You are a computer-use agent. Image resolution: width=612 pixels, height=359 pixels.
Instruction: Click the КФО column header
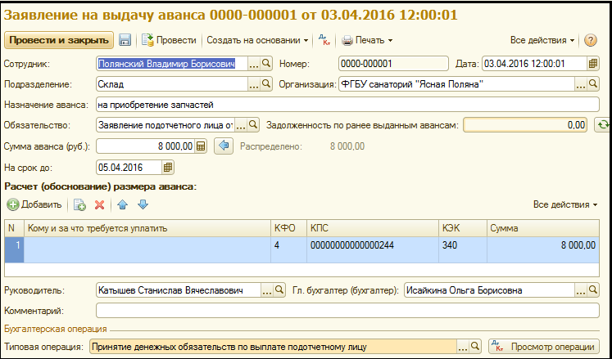pos(288,228)
